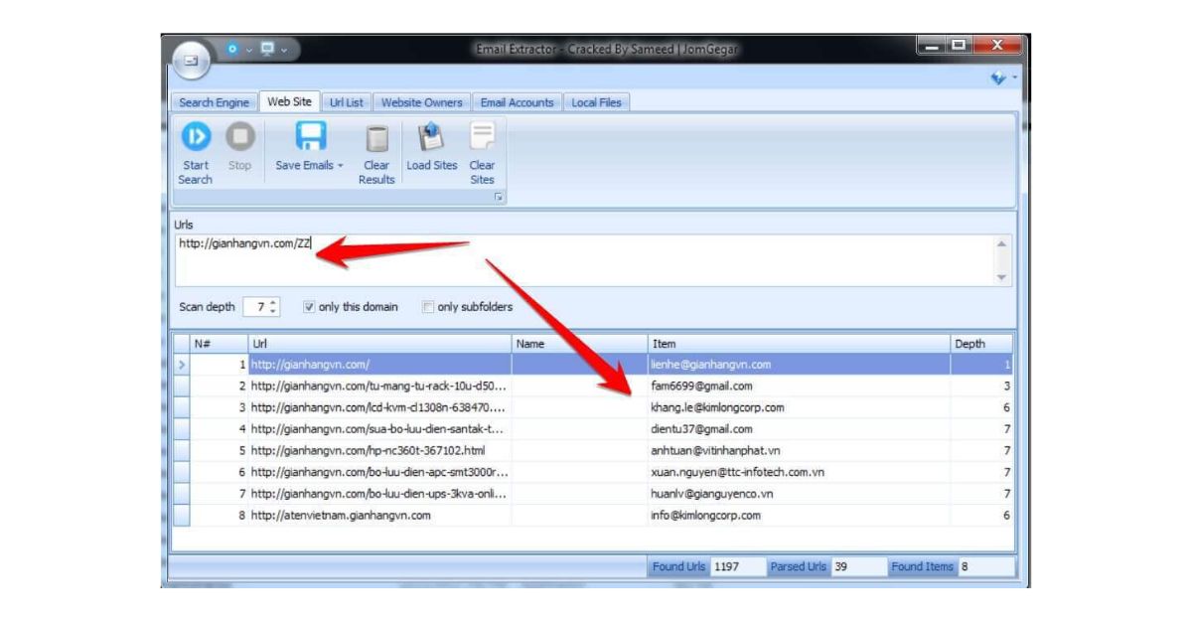The width and height of the screenshot is (1192, 621).
Task: Click the Clear Results icon
Action: tap(376, 136)
